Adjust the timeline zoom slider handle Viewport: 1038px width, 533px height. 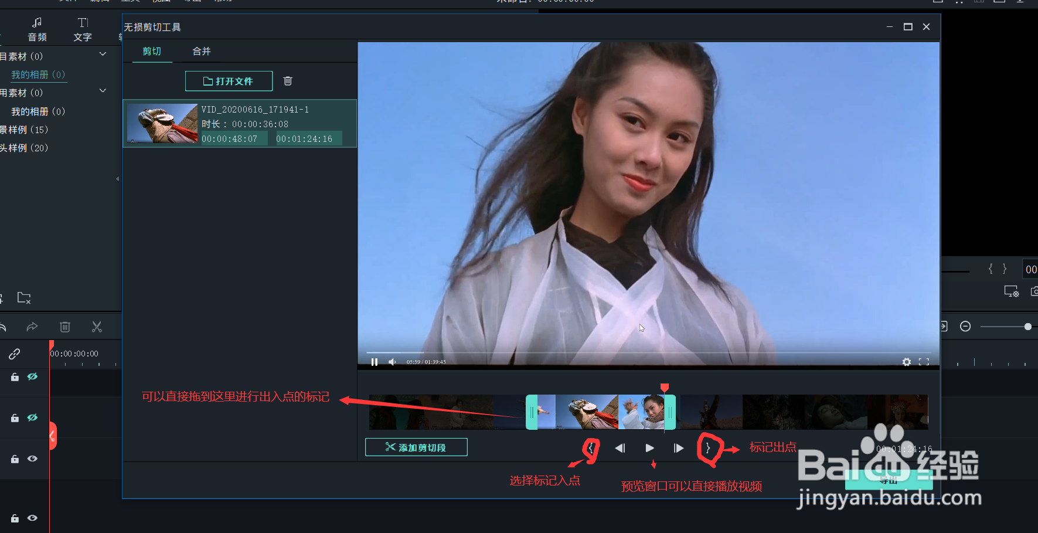click(x=1028, y=327)
